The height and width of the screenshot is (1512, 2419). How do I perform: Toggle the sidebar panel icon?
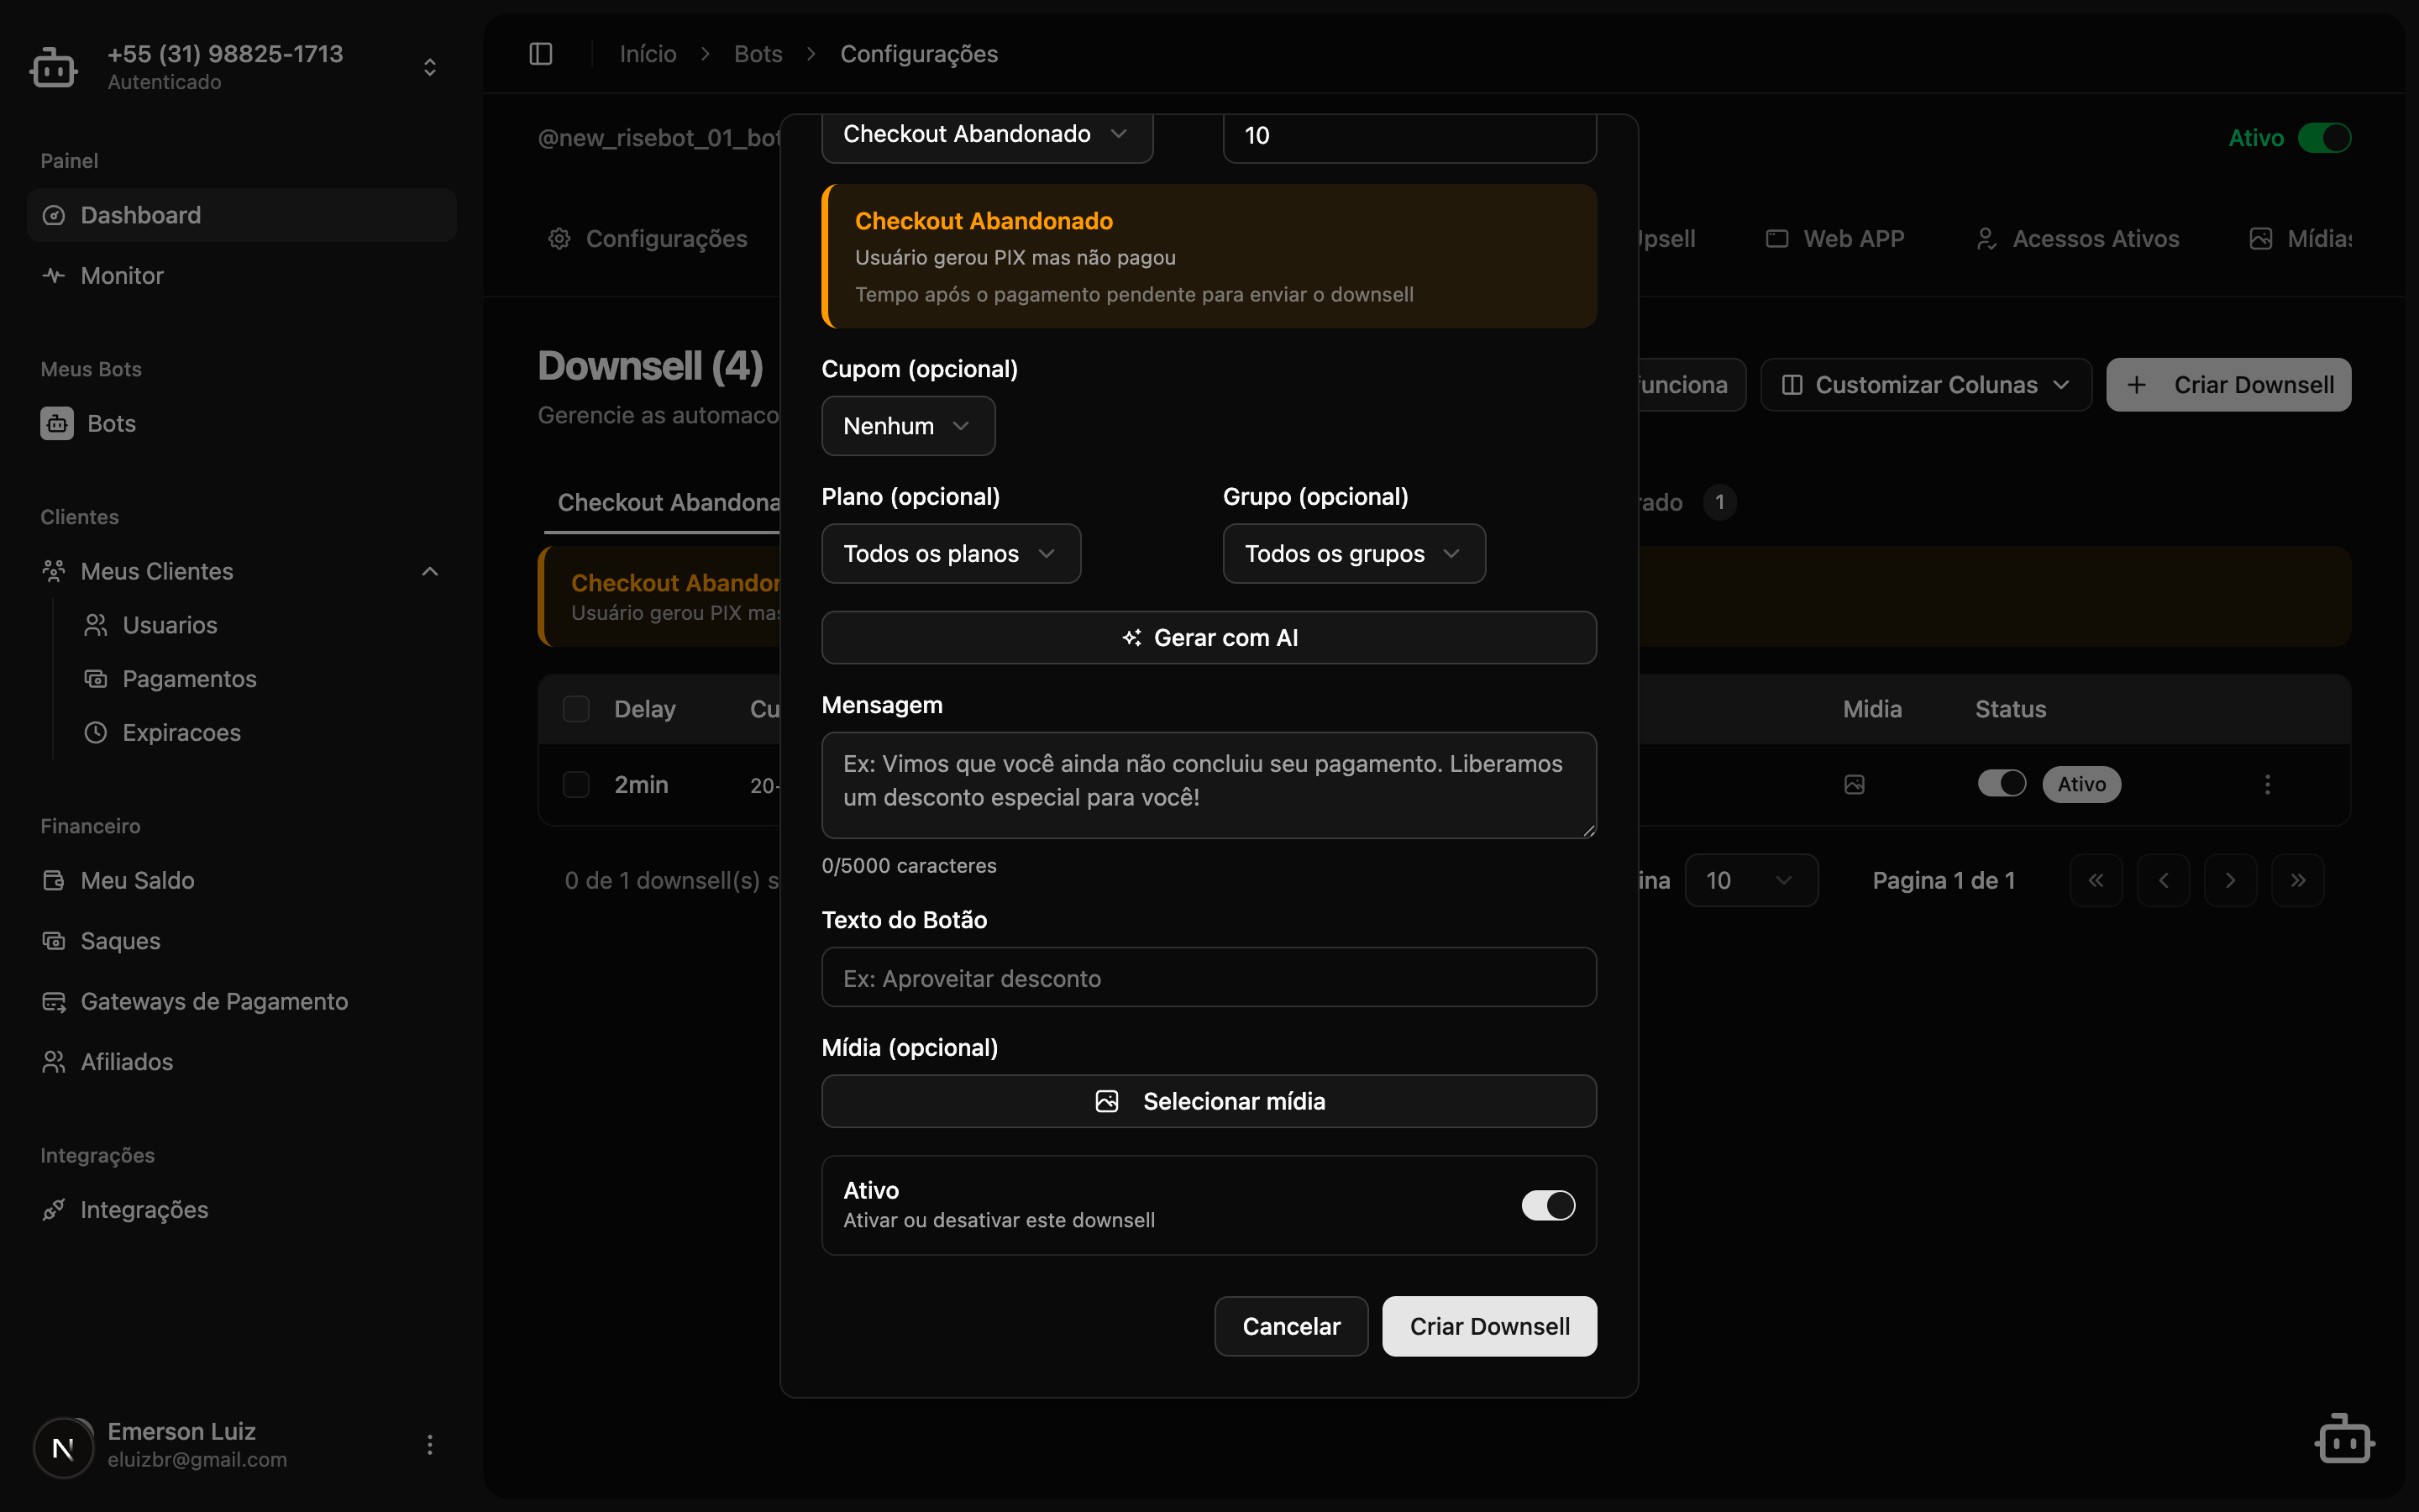541,54
